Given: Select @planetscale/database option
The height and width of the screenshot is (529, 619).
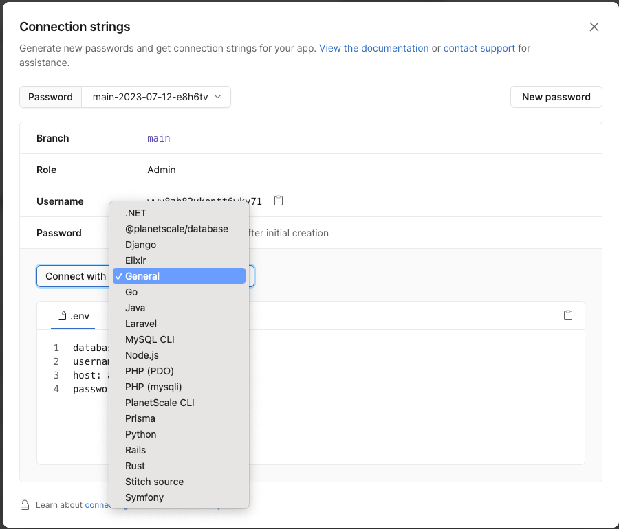Looking at the screenshot, I should click(176, 229).
